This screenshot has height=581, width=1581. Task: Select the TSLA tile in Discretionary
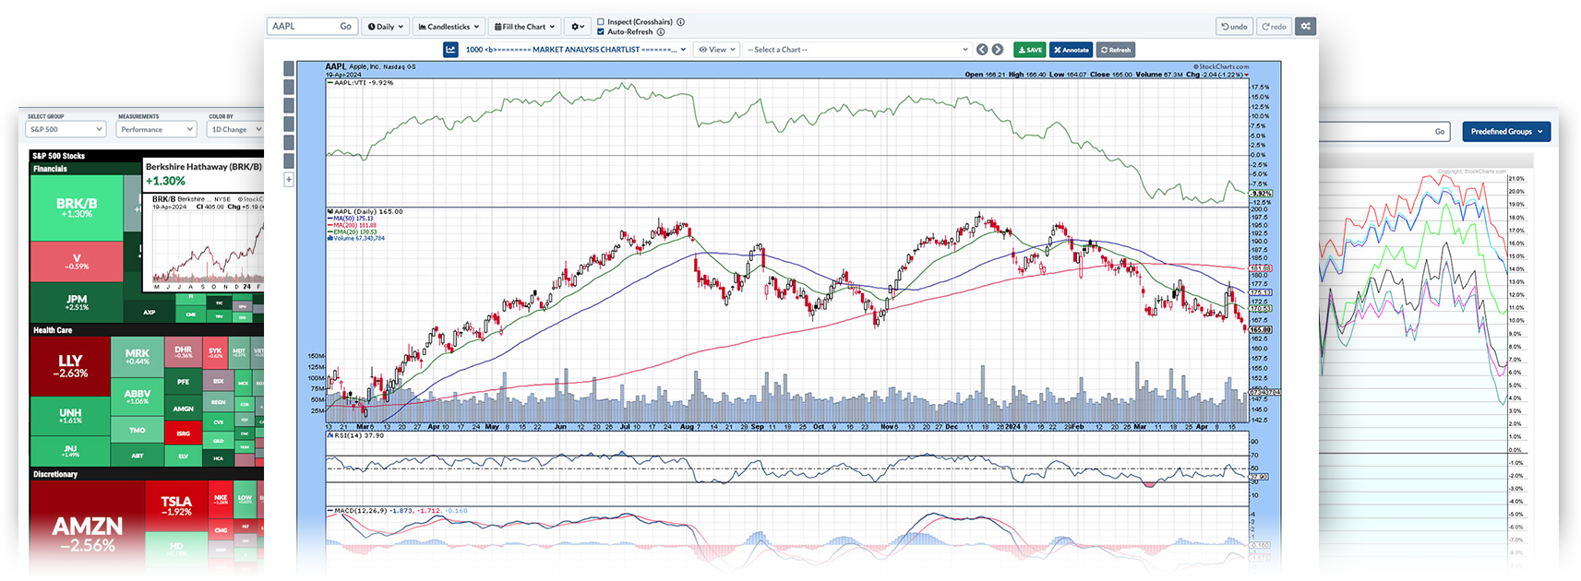[176, 506]
